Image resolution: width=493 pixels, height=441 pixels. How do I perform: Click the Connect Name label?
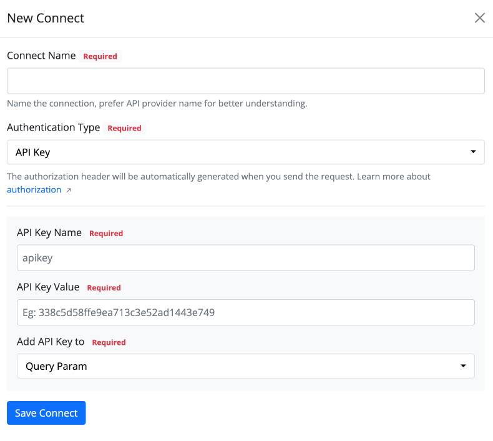[41, 56]
